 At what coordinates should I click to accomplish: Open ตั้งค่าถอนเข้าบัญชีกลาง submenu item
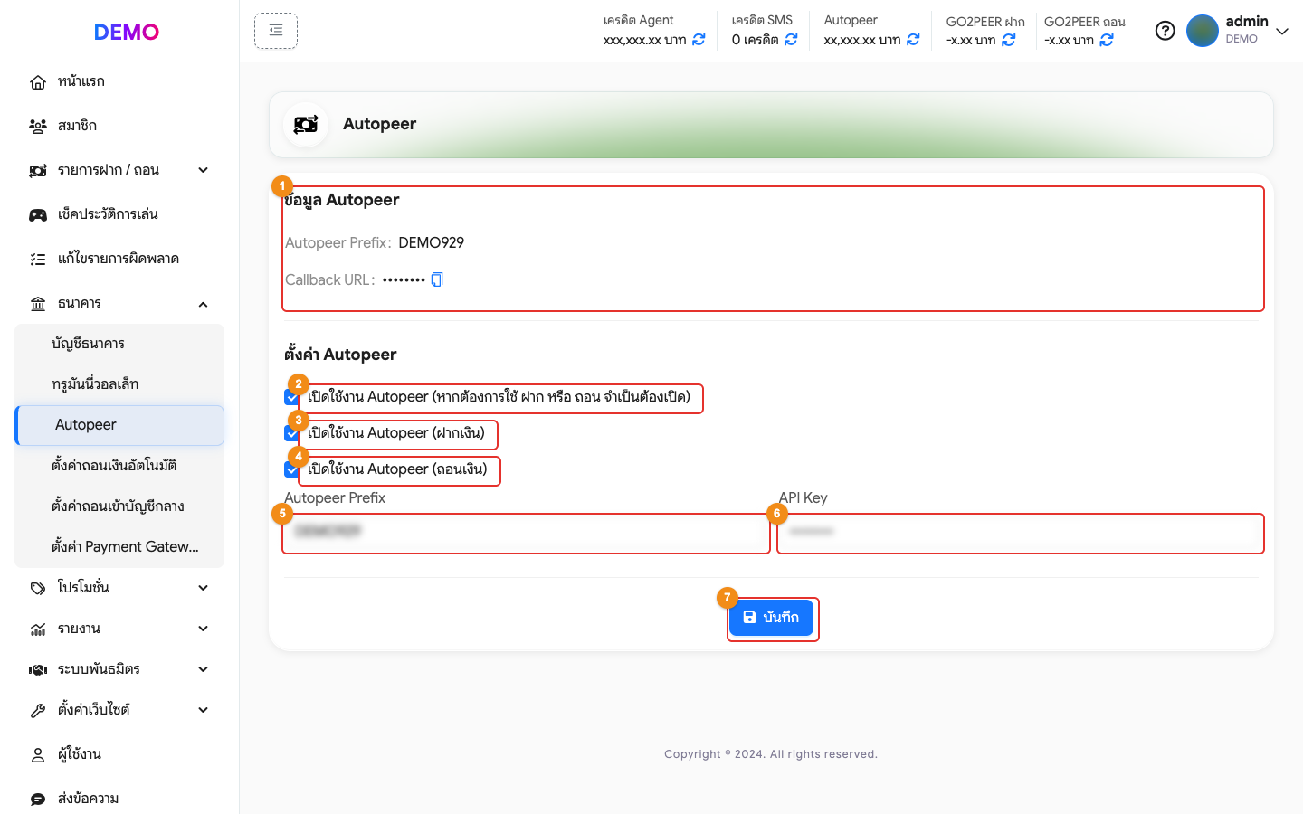119,506
